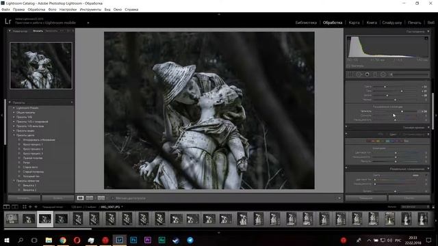Select All colors in HSL color row
Viewport: 438px width, 246px height.
[407, 141]
